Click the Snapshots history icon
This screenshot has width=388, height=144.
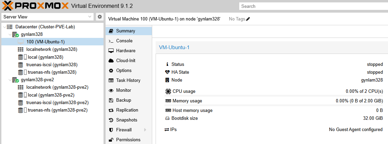(x=111, y=120)
